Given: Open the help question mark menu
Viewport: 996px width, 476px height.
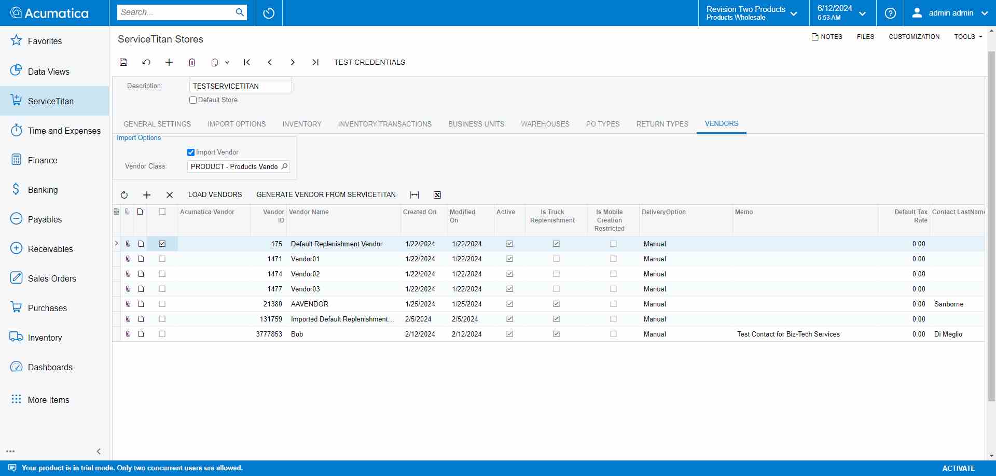Looking at the screenshot, I should tap(890, 13).
